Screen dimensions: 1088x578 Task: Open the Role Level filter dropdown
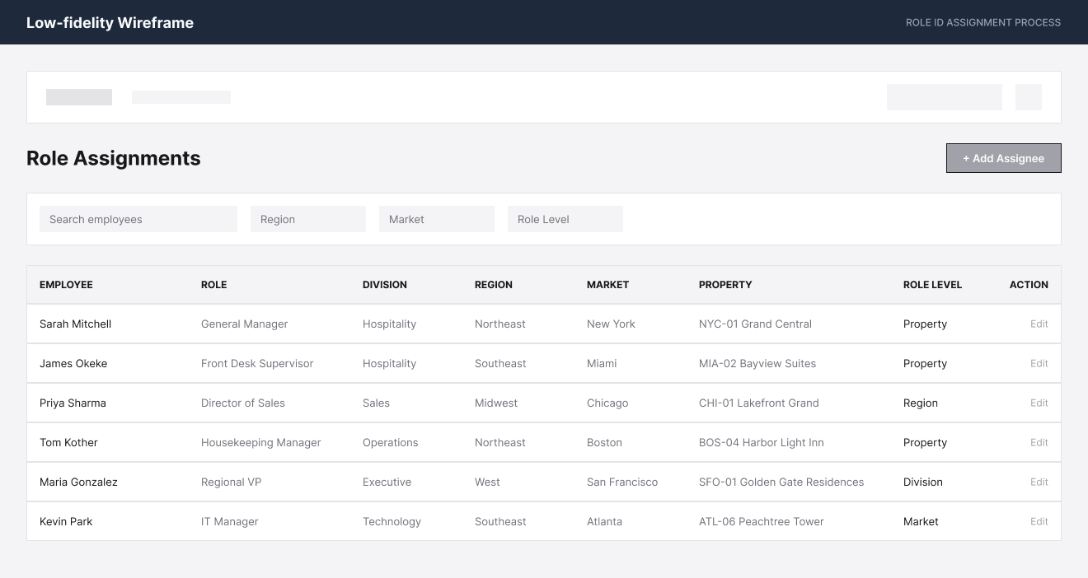565,219
